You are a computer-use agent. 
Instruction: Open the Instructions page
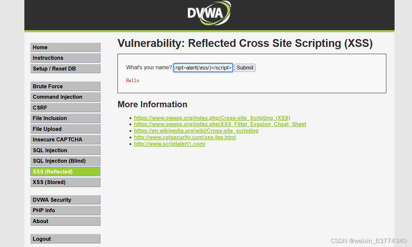click(x=65, y=58)
